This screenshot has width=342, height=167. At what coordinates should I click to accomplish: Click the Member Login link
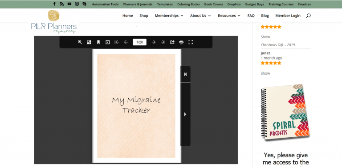[288, 16]
